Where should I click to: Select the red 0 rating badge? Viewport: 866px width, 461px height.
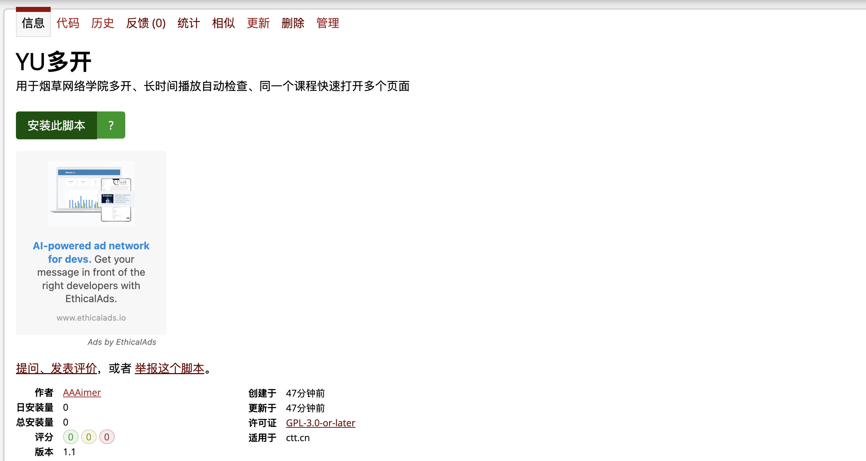click(x=107, y=437)
